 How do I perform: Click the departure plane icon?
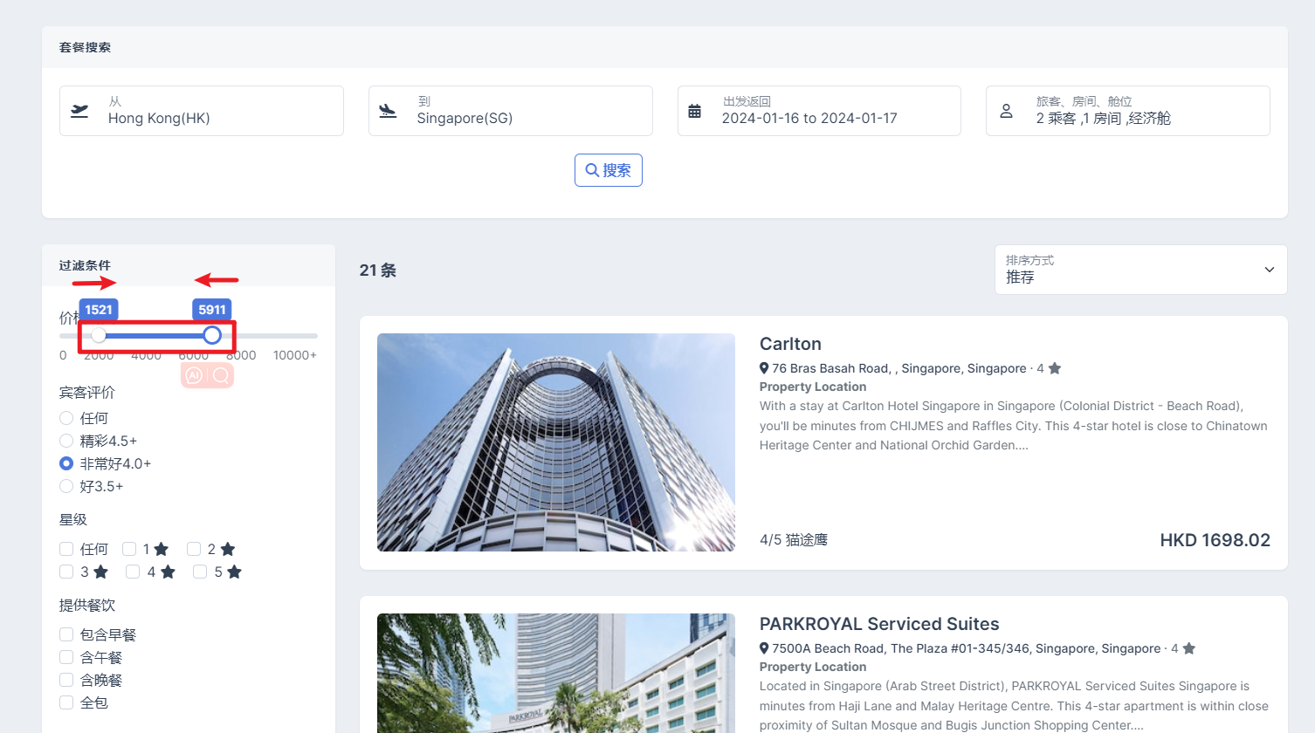(79, 111)
